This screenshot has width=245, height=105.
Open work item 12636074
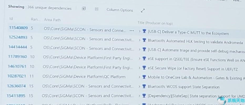(16, 86)
